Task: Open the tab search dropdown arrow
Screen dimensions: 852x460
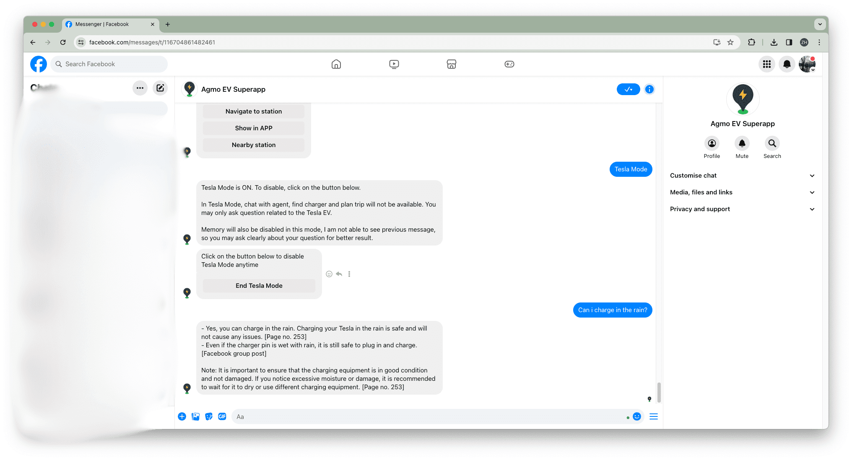Action: coord(820,24)
